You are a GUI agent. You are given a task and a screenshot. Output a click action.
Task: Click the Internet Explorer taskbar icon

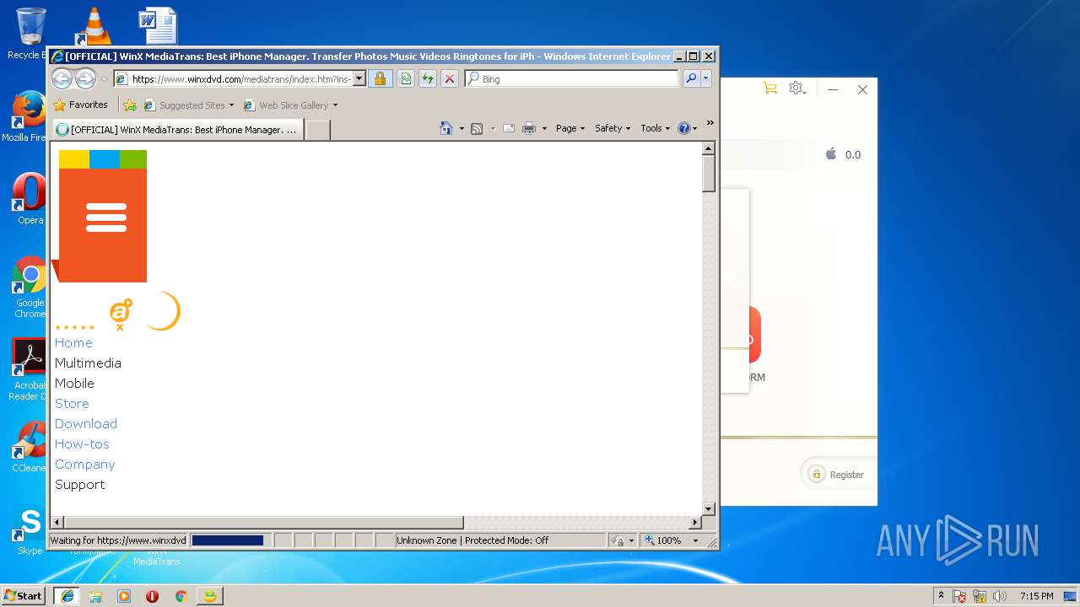tap(67, 596)
